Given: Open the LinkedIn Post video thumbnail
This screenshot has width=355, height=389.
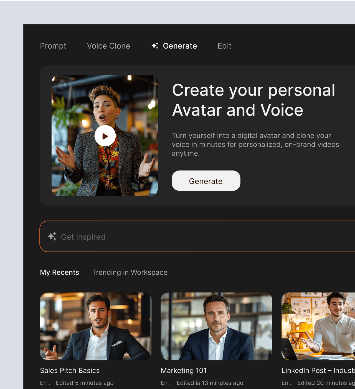Looking at the screenshot, I should point(318,326).
